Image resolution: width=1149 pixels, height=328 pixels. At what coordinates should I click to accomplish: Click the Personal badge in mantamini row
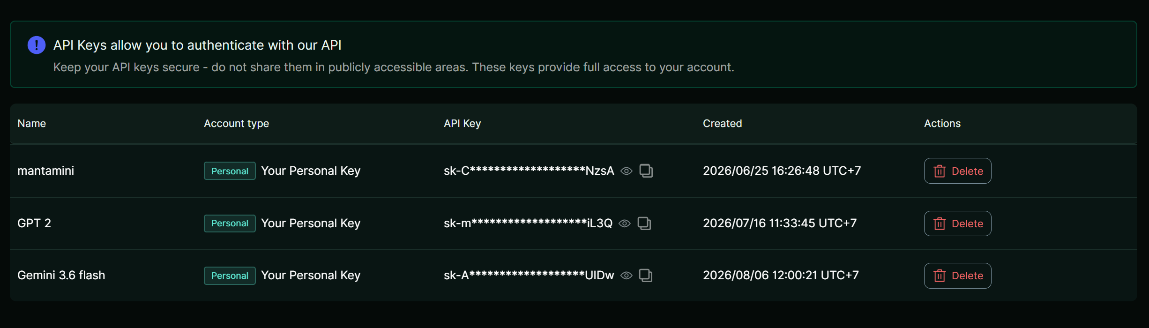point(230,171)
